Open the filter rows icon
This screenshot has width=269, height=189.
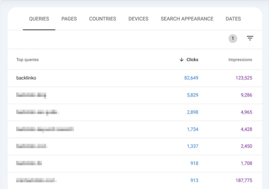pyautogui.click(x=250, y=38)
